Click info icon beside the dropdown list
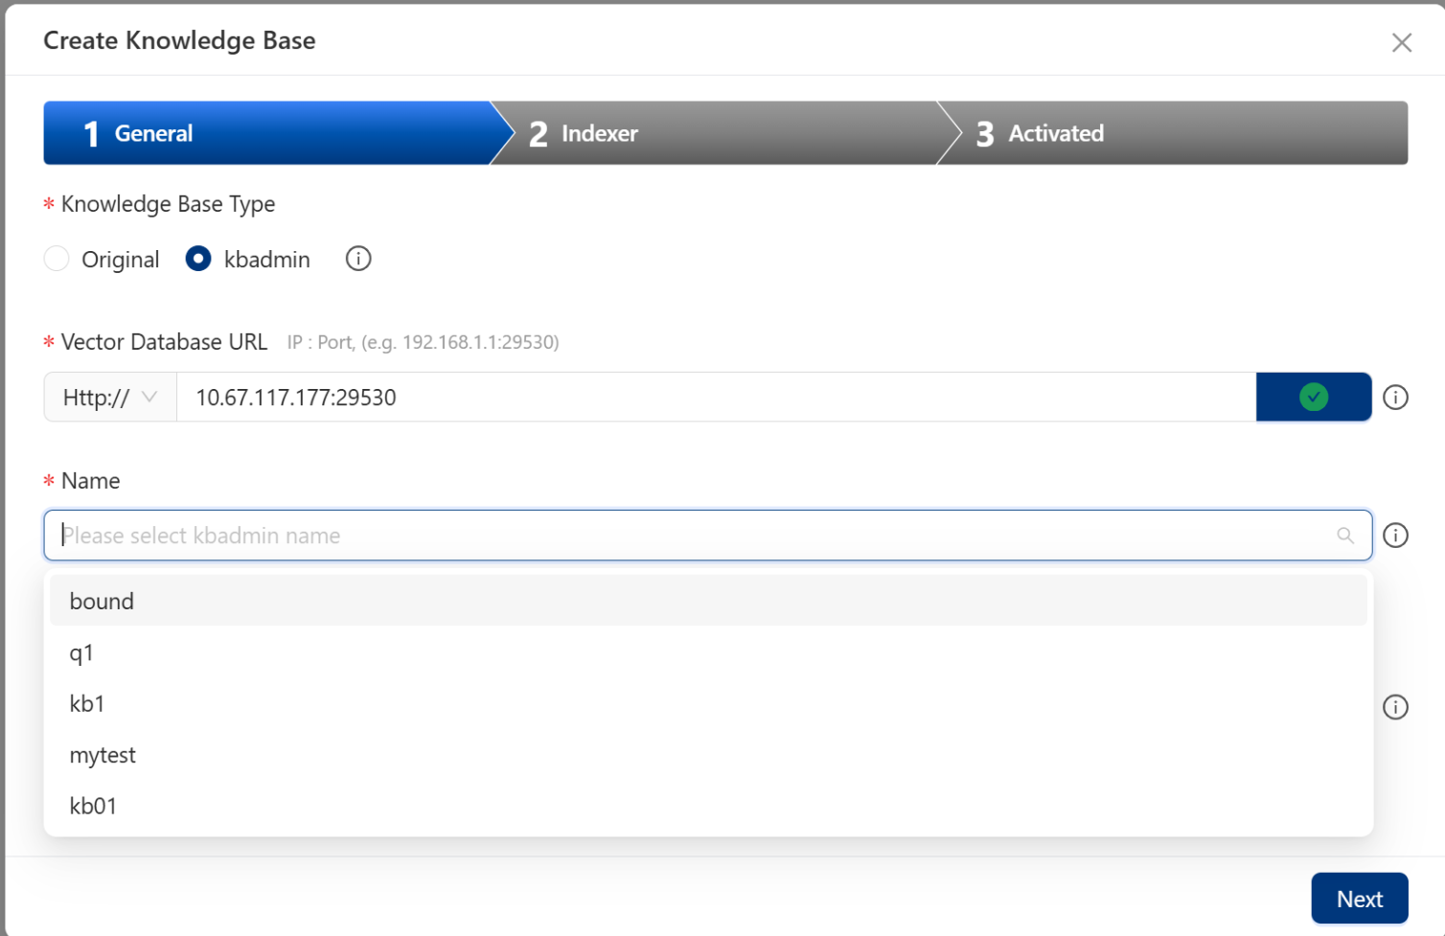1445x936 pixels. pos(1395,707)
